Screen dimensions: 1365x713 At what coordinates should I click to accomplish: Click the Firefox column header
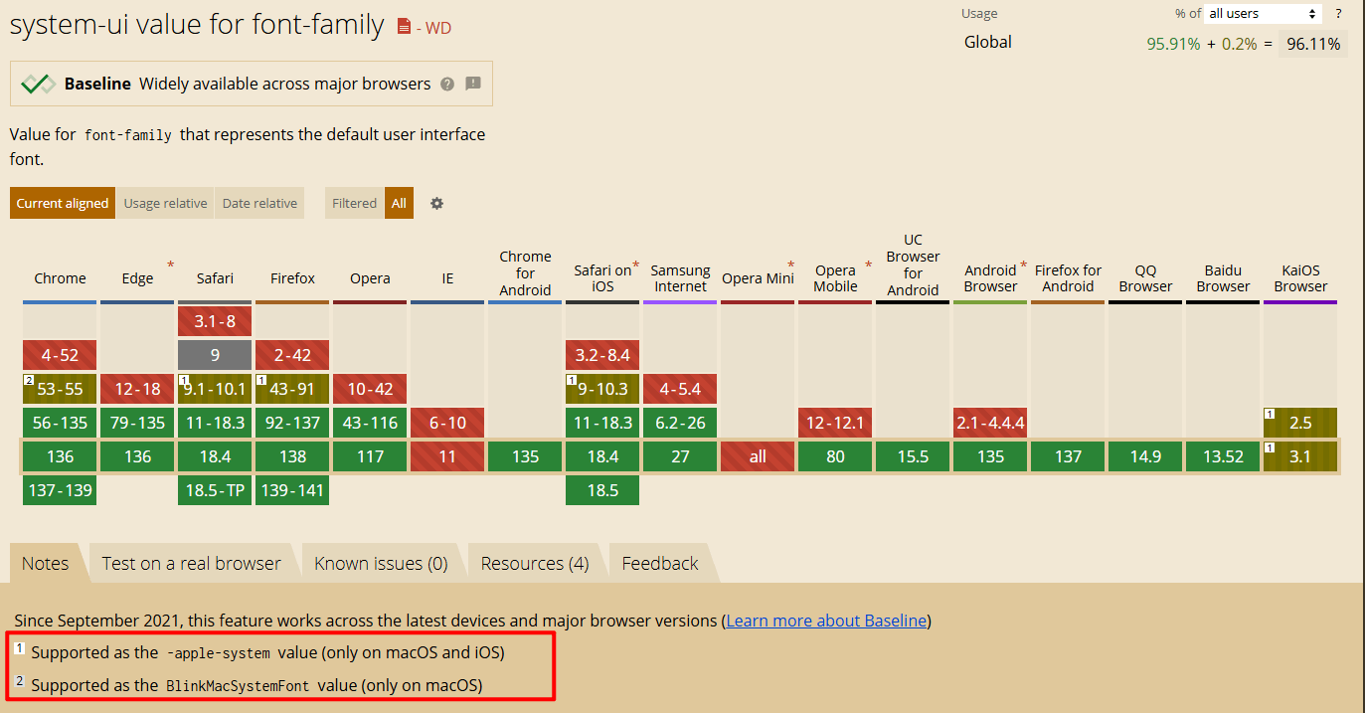click(292, 278)
